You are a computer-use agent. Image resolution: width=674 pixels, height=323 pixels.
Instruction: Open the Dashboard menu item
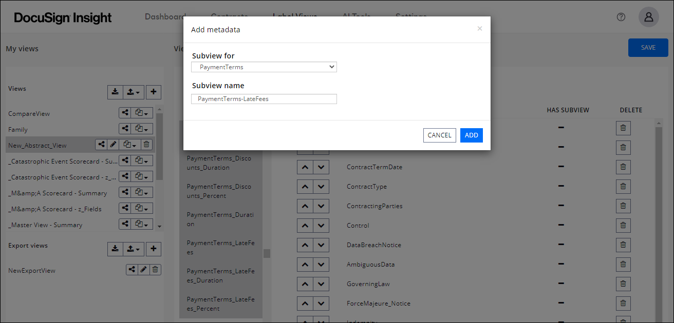click(x=165, y=16)
